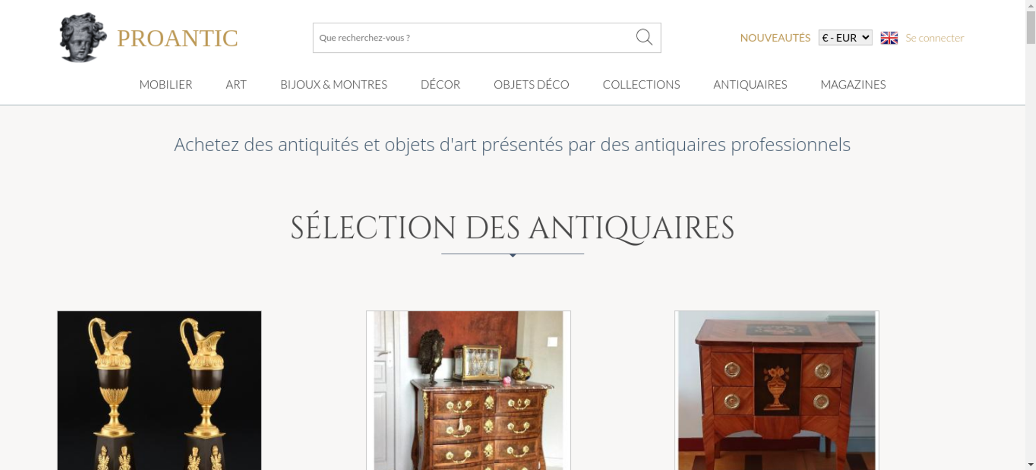This screenshot has height=470, width=1036.
Task: Click the Nouveautés link
Action: point(775,38)
